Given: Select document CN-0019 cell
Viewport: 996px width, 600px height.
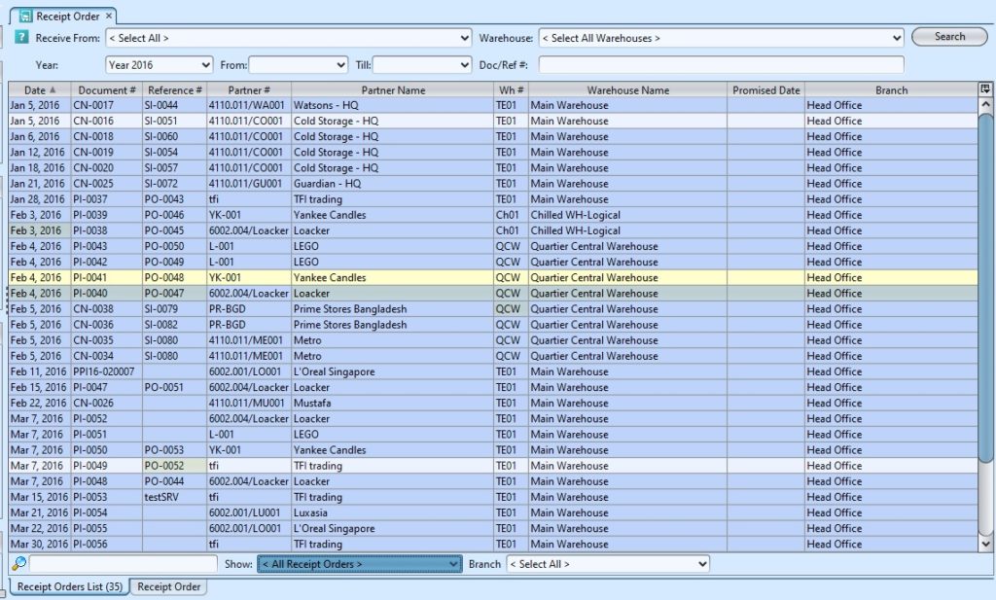Looking at the screenshot, I should 107,153.
